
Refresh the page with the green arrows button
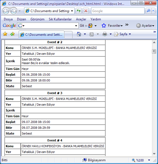tap(79, 11)
